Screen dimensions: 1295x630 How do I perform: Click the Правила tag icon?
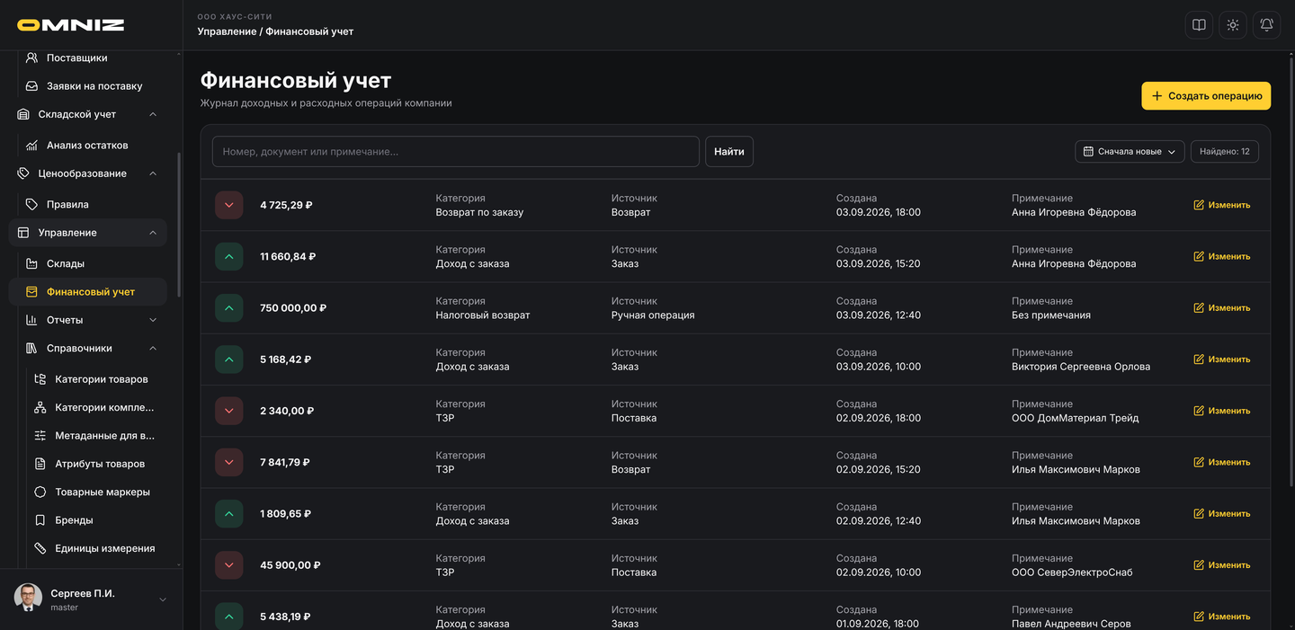31,204
